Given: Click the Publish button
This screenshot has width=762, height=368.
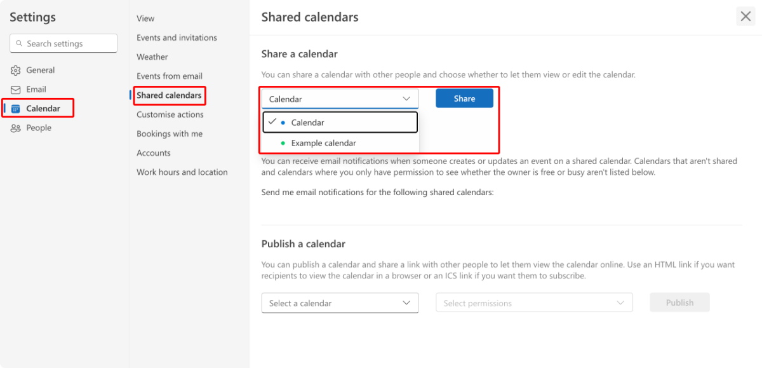Looking at the screenshot, I should pyautogui.click(x=679, y=302).
